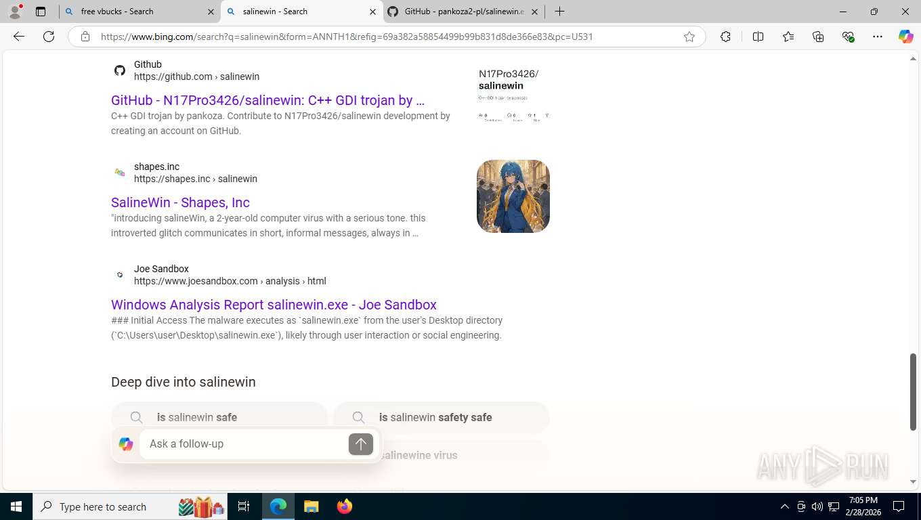The height and width of the screenshot is (520, 921).
Task: Open the N17Pro3426 salinewin repository thumbnail
Action: [x=513, y=94]
